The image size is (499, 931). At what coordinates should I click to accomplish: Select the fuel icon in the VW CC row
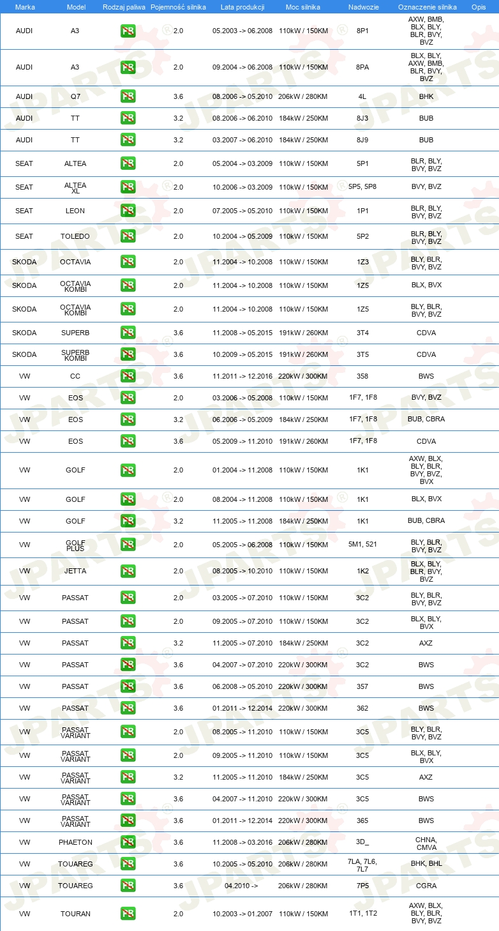coord(128,376)
